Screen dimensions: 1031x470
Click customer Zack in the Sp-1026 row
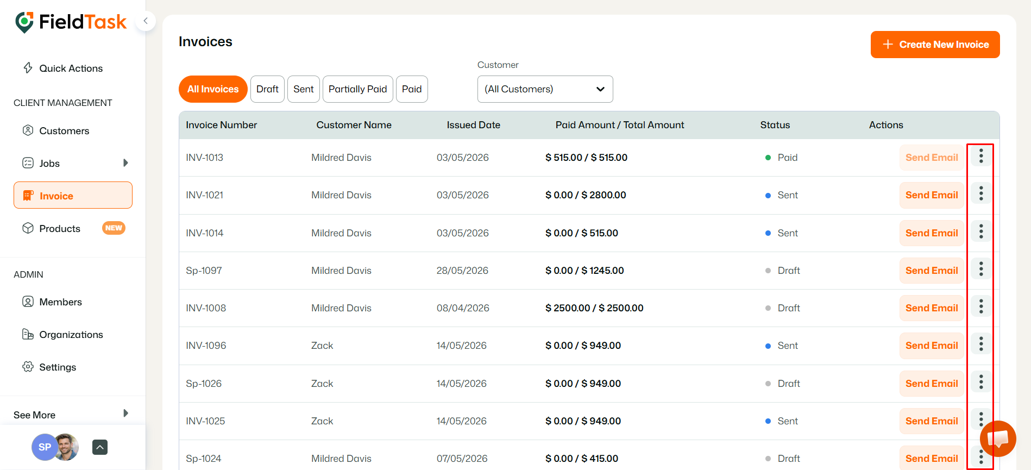(x=322, y=384)
